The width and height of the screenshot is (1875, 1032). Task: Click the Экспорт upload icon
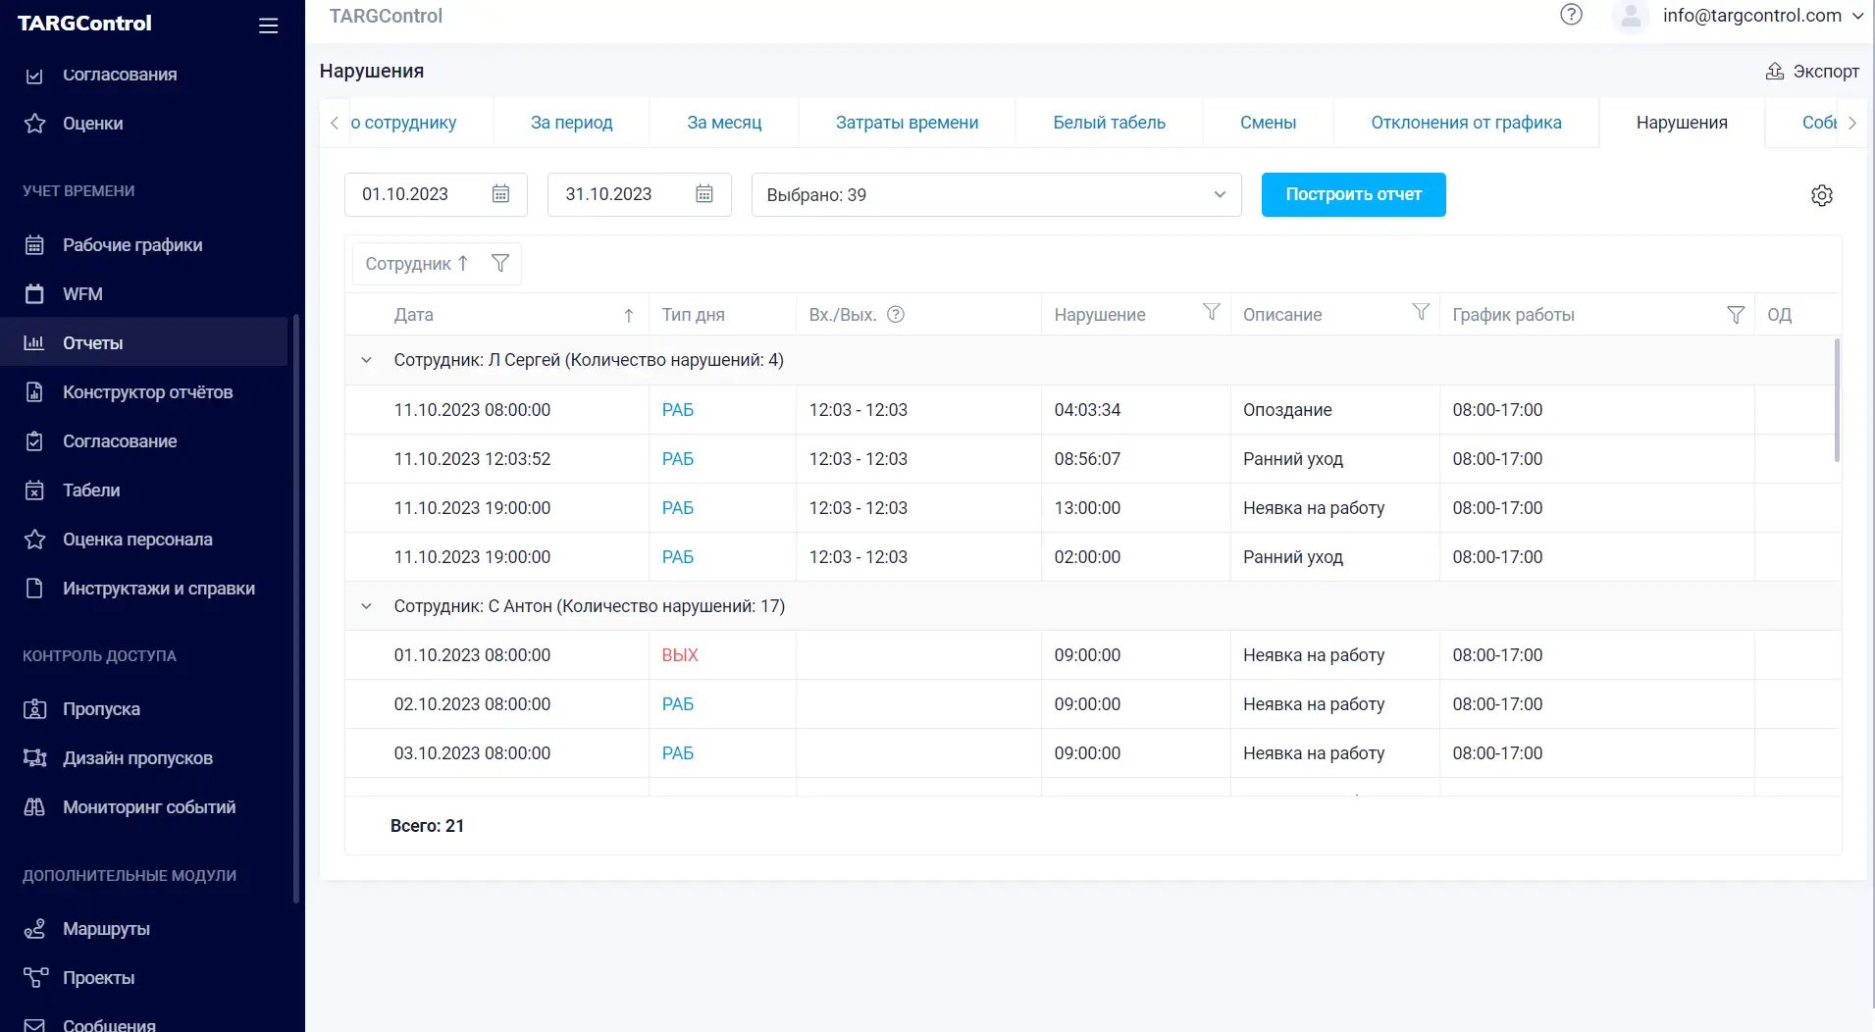1775,71
